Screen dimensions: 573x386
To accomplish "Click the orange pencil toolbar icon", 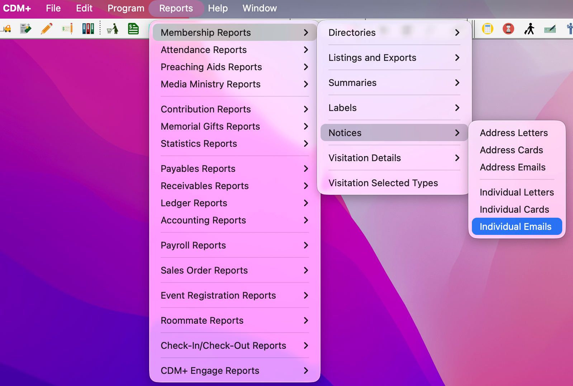I will (x=47, y=29).
